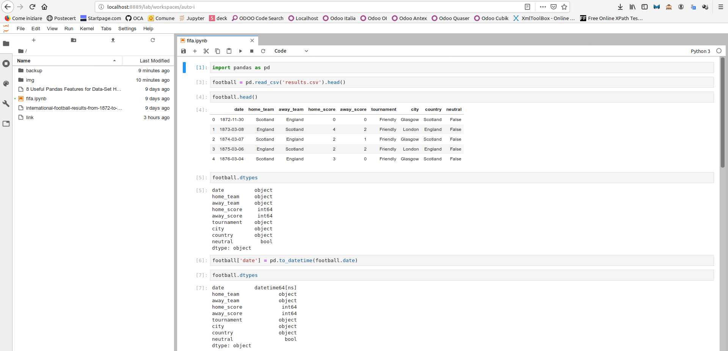Open the Code cell type dropdown
The width and height of the screenshot is (728, 351).
click(291, 51)
